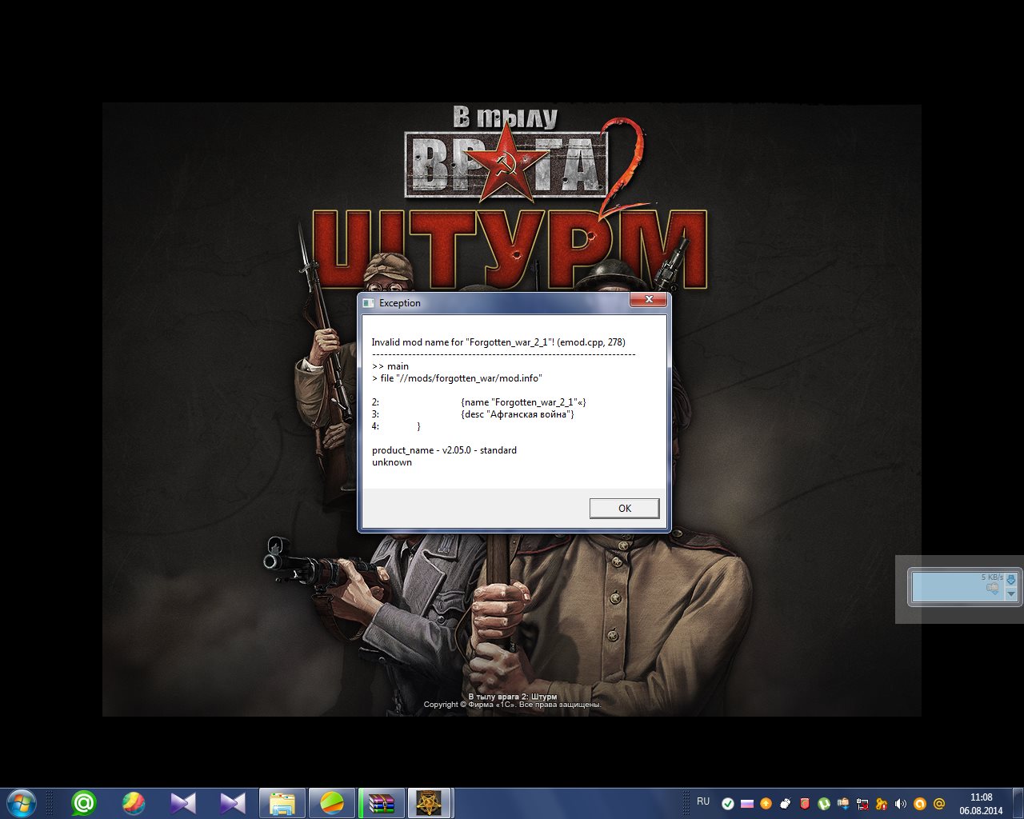
Task: Close the Exception dialog window
Action: click(x=648, y=300)
